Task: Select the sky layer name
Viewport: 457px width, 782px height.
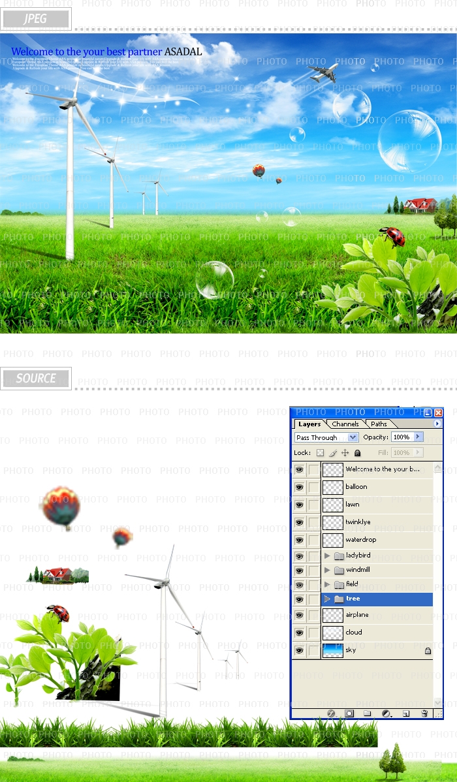Action: (351, 650)
